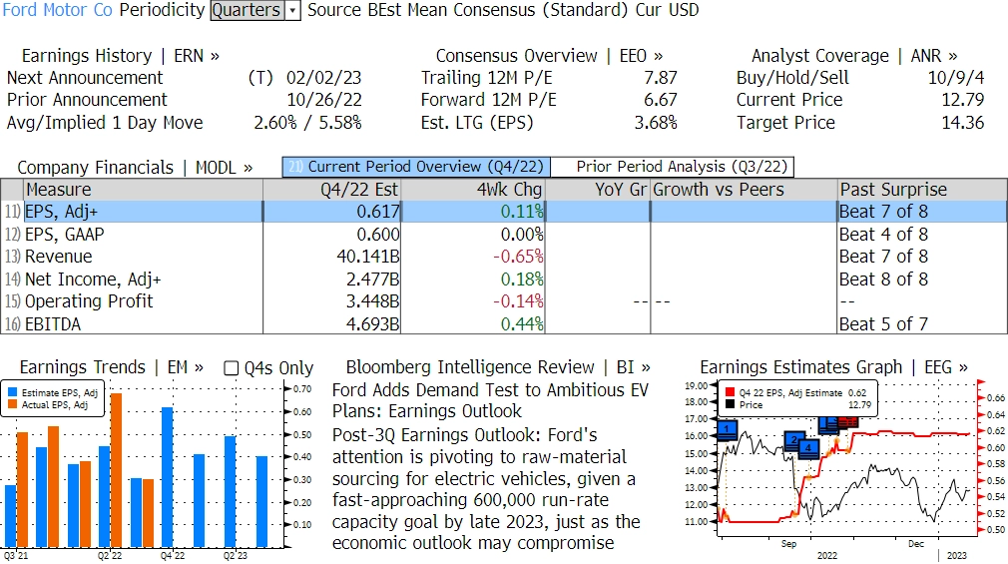Toggle the Q4s Only checkbox
Image resolution: width=1008 pixels, height=564 pixels.
pos(231,368)
